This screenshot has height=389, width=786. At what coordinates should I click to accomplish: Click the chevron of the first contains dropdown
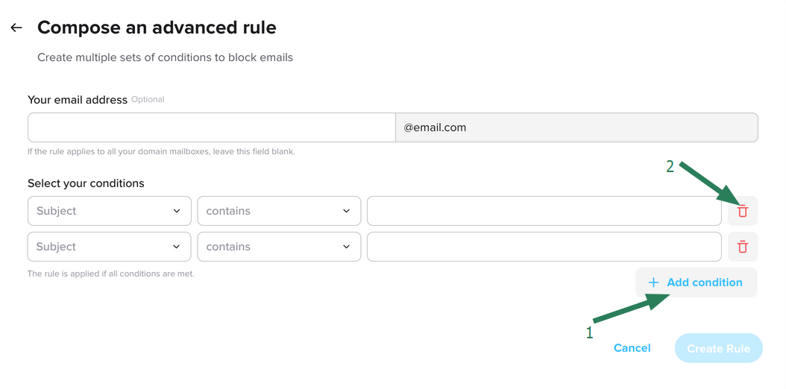tap(346, 212)
